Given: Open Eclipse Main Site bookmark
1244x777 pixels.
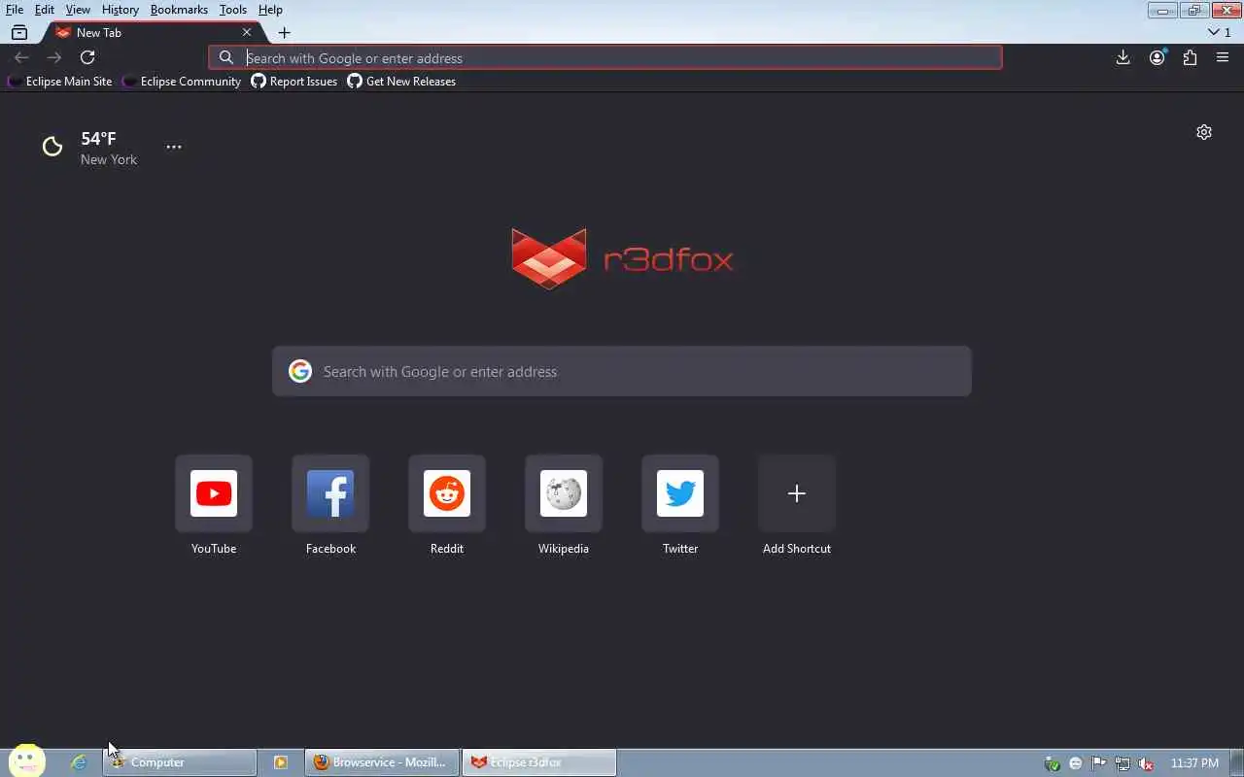Looking at the screenshot, I should 60,82.
